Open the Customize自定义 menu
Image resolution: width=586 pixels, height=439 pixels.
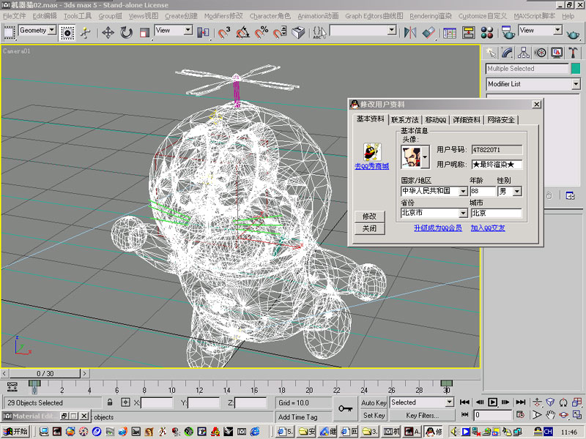483,16
